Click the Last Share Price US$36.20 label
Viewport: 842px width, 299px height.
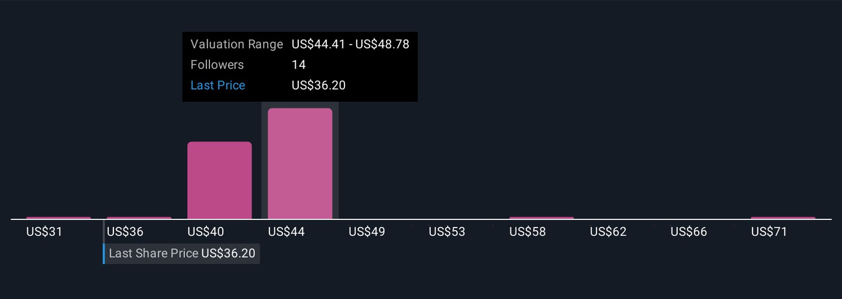pyautogui.click(x=182, y=254)
